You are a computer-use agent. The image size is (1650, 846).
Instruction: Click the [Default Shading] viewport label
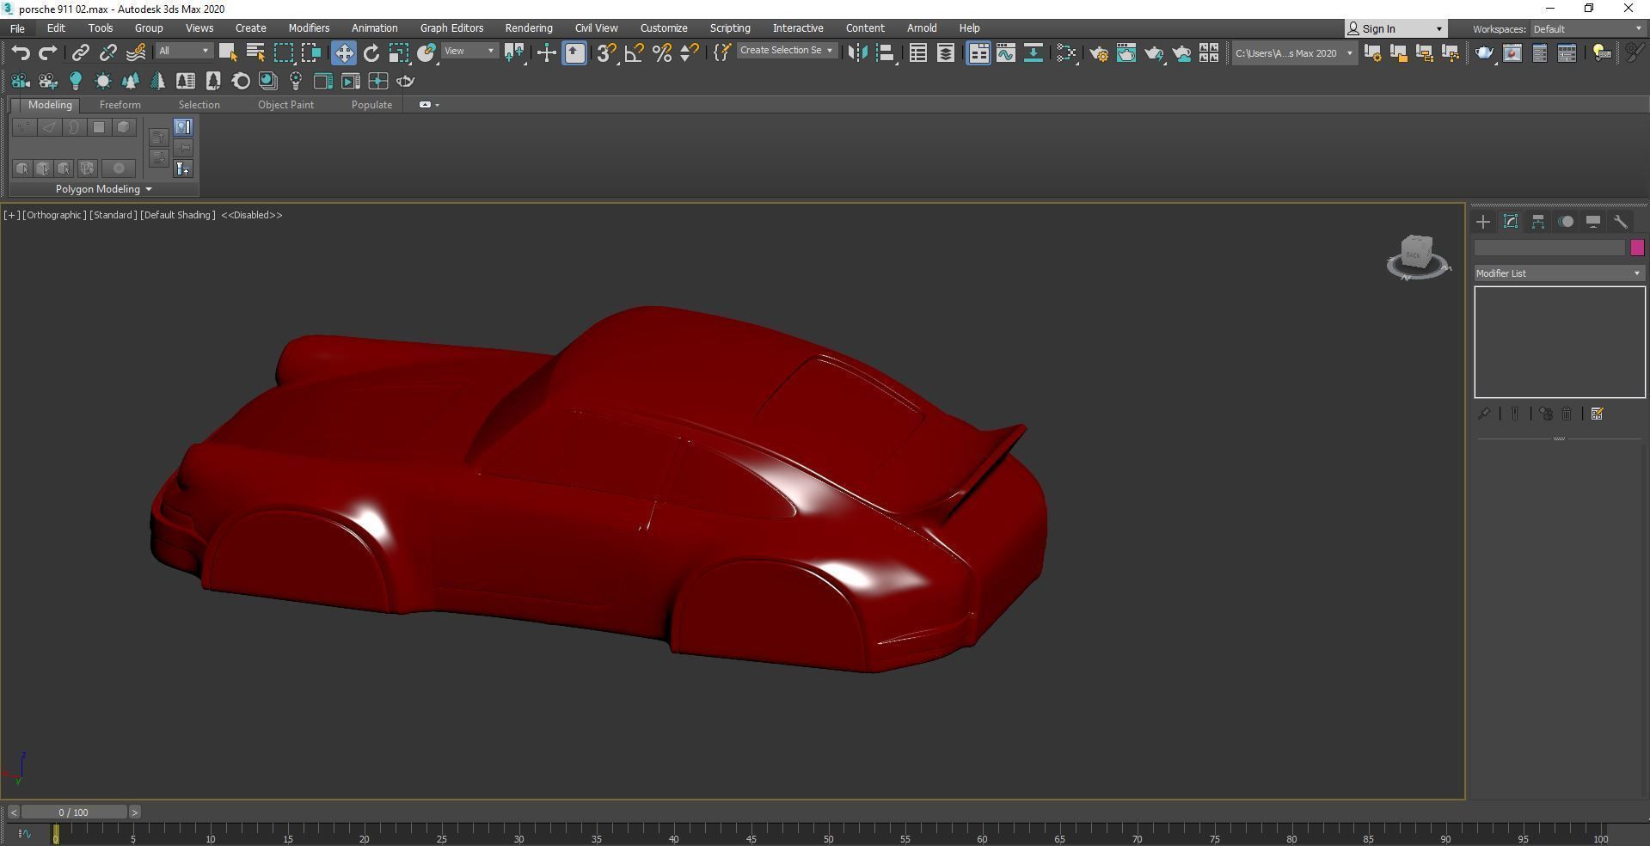(178, 215)
